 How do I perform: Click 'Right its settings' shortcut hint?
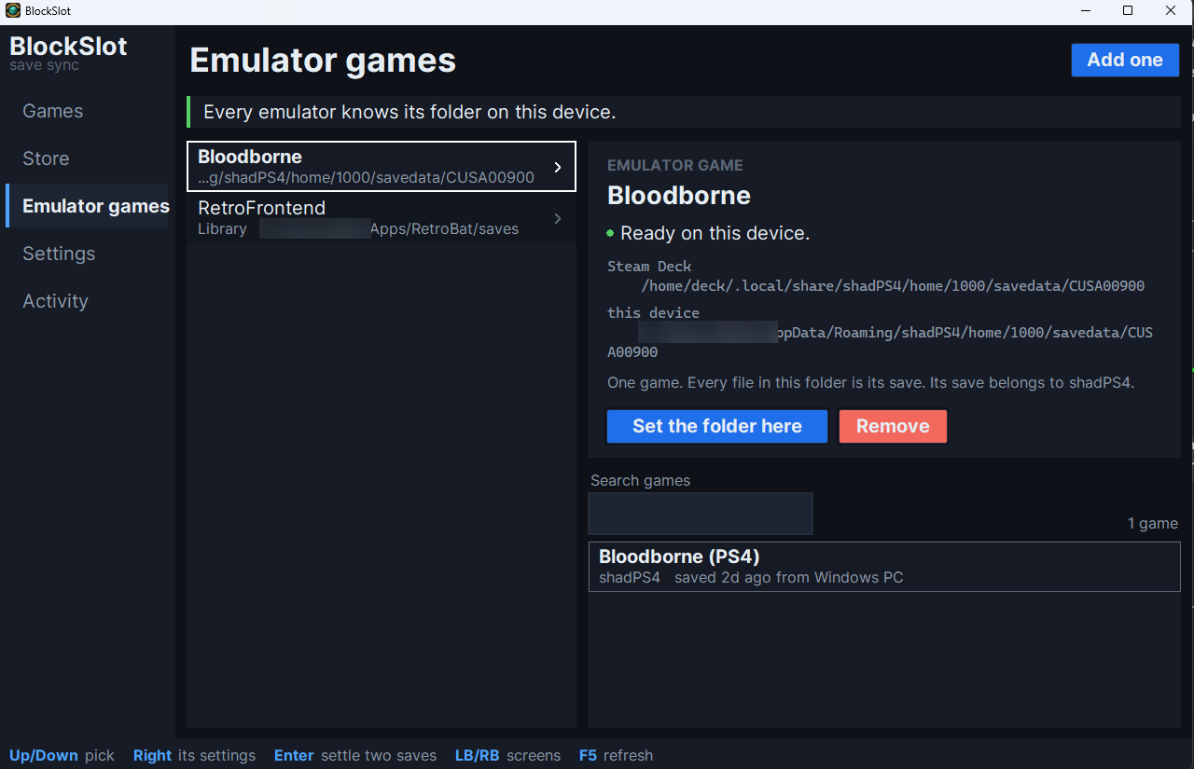click(194, 755)
